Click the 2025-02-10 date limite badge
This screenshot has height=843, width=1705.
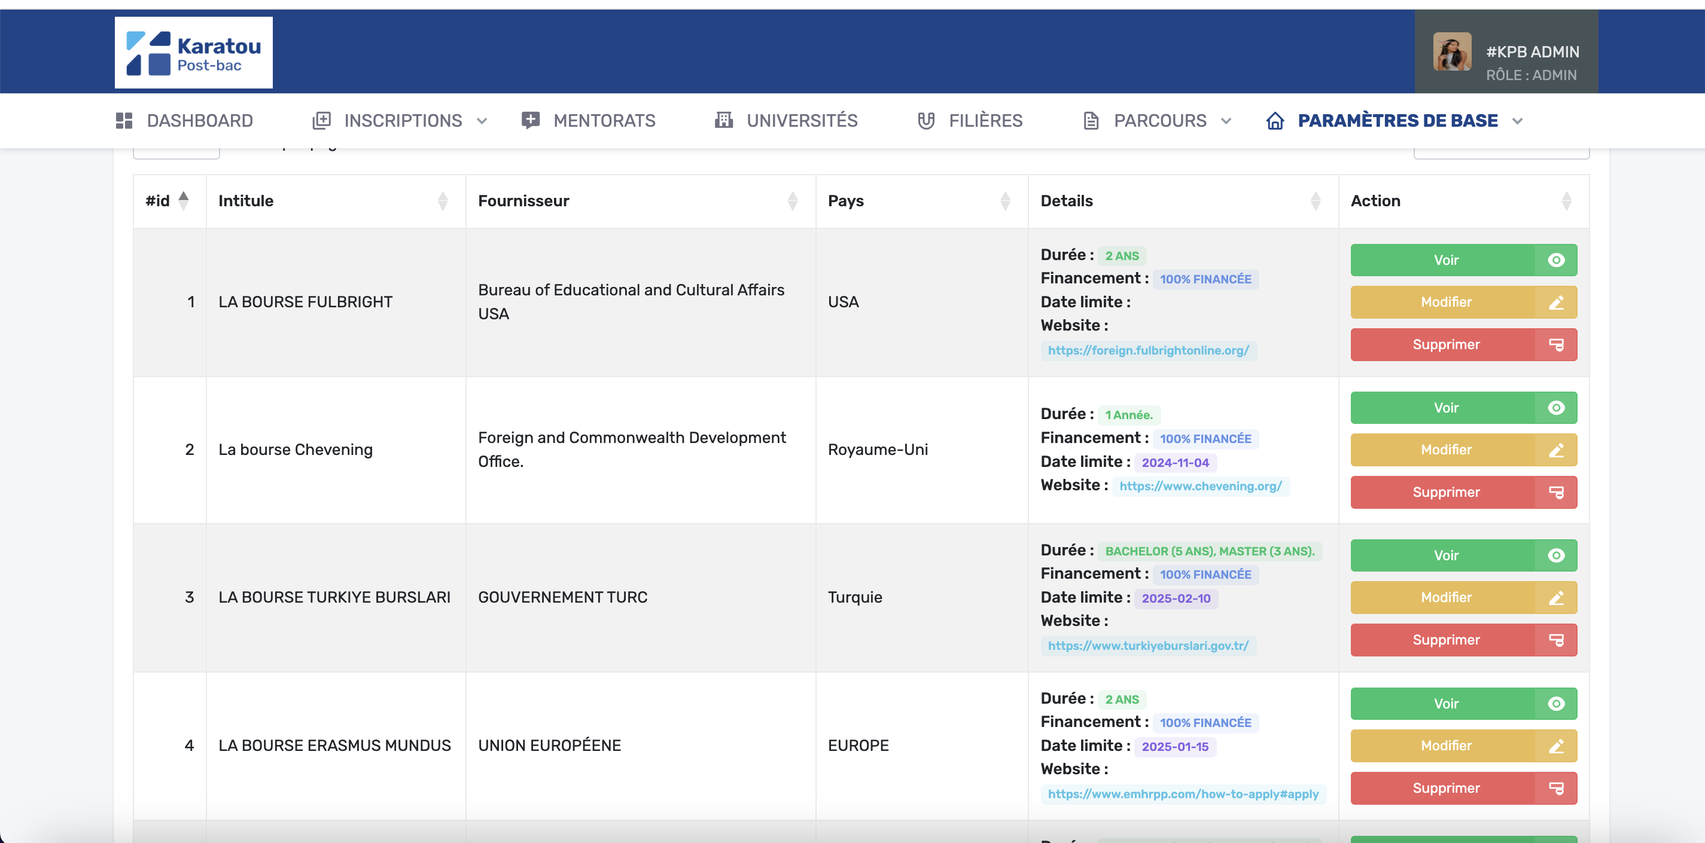1176,598
